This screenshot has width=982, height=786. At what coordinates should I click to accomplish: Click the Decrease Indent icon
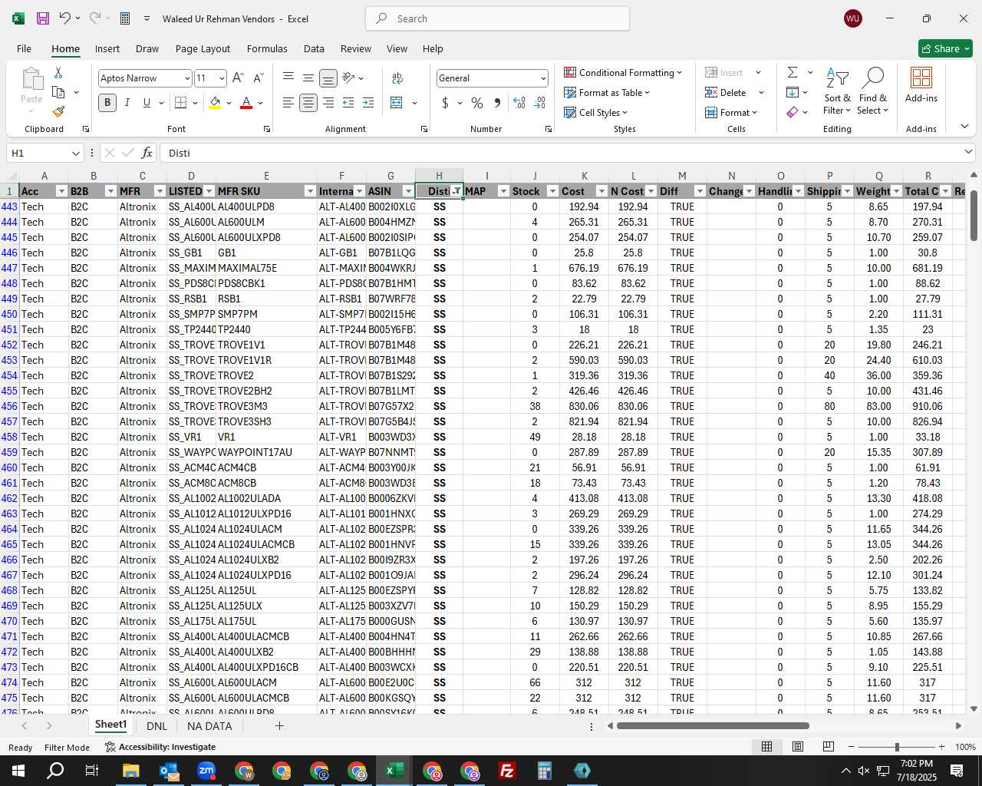(x=348, y=102)
